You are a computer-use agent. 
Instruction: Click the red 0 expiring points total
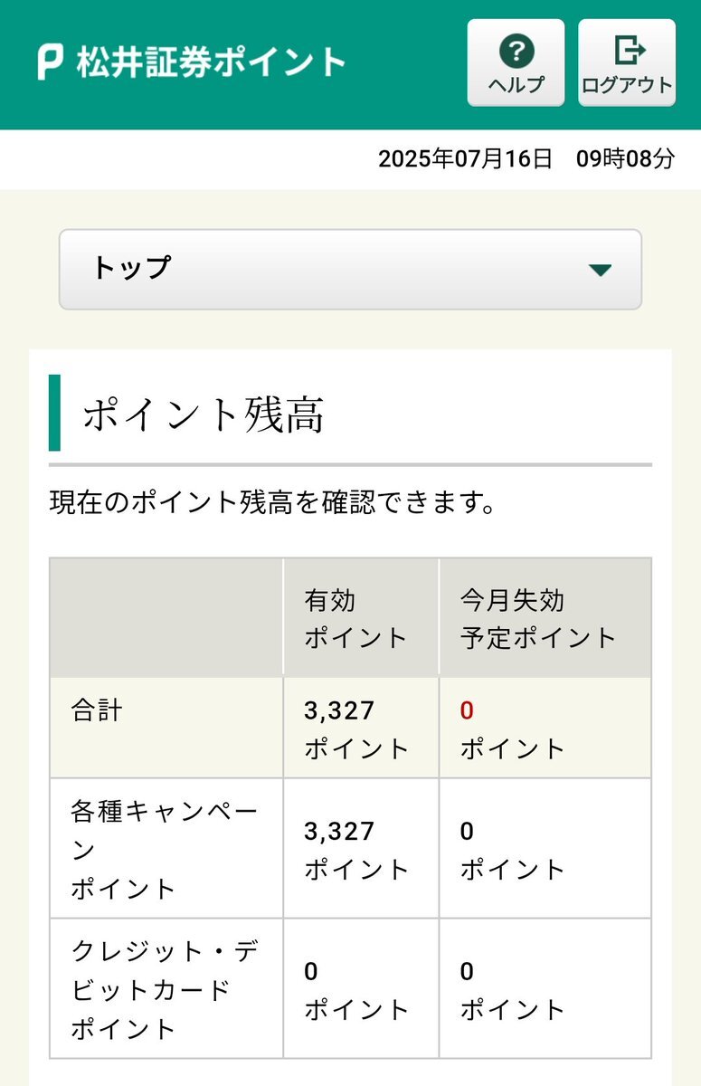click(x=467, y=710)
